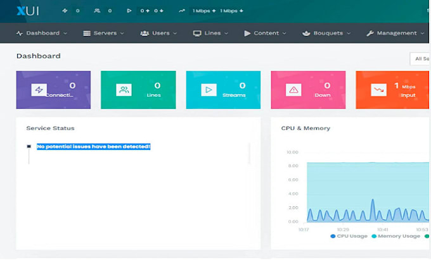Open the Bouquets navigation menu
The height and width of the screenshot is (260, 431).
pos(326,33)
